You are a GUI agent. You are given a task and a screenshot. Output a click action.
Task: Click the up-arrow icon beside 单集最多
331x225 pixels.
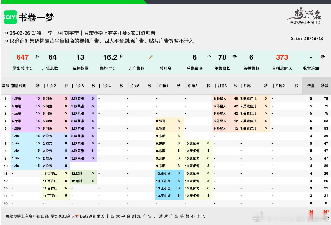click(x=209, y=57)
